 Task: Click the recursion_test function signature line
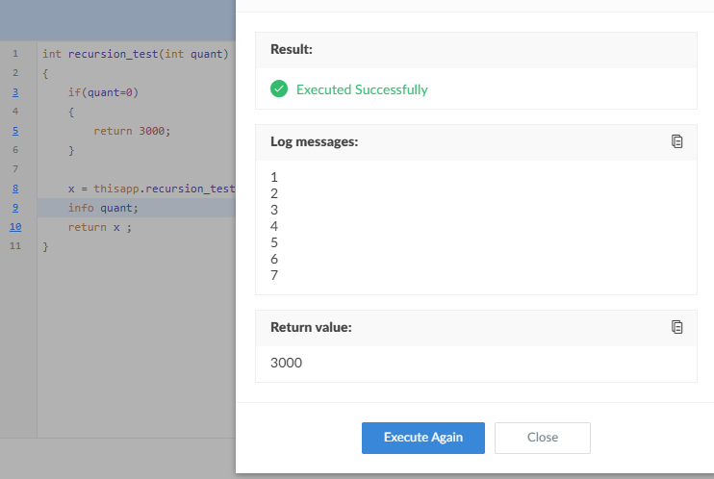pyautogui.click(x=135, y=54)
